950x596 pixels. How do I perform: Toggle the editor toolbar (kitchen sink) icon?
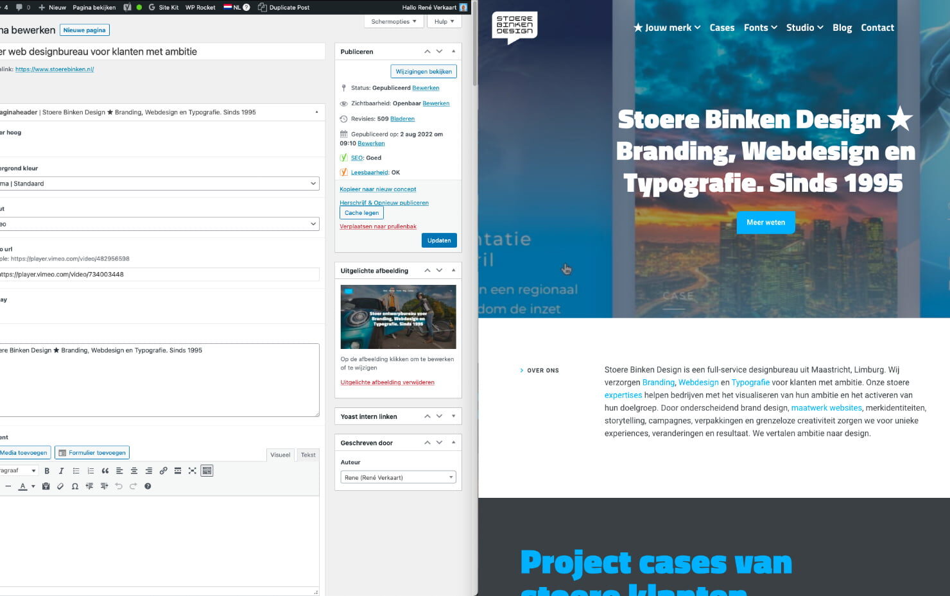[207, 471]
